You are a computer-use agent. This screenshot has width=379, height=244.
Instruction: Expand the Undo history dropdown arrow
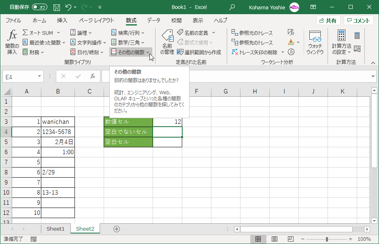pos(75,7)
